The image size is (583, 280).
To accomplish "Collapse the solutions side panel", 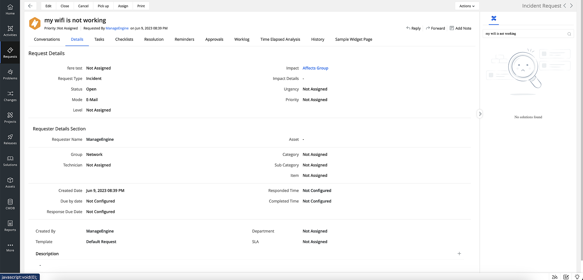I will 480,114.
